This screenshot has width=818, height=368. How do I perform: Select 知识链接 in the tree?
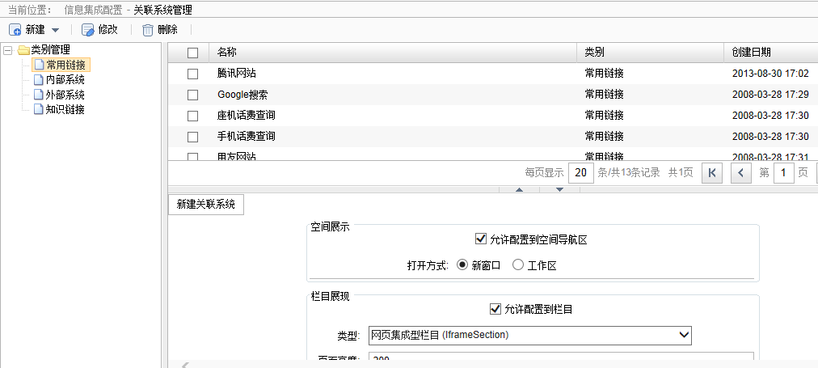click(65, 110)
